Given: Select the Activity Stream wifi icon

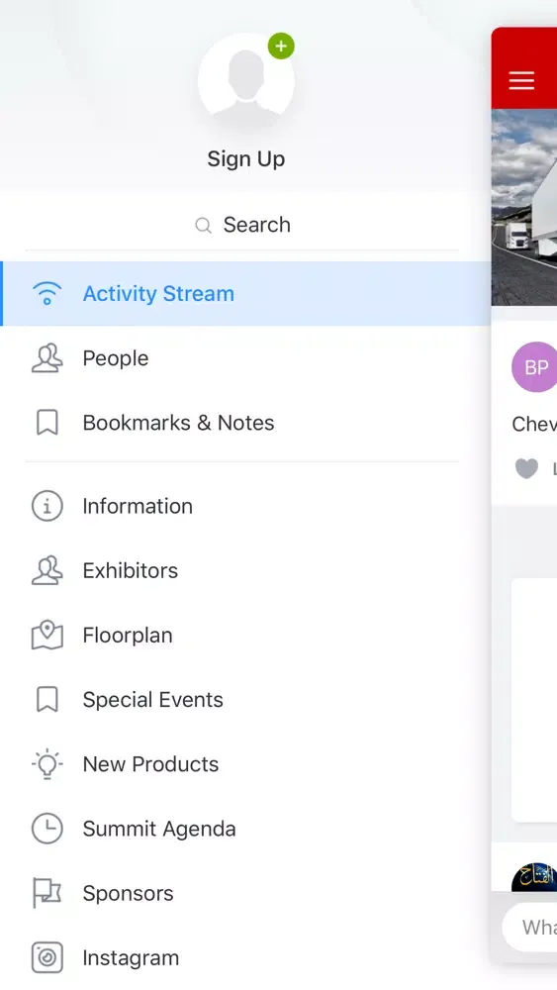Looking at the screenshot, I should click(x=47, y=294).
